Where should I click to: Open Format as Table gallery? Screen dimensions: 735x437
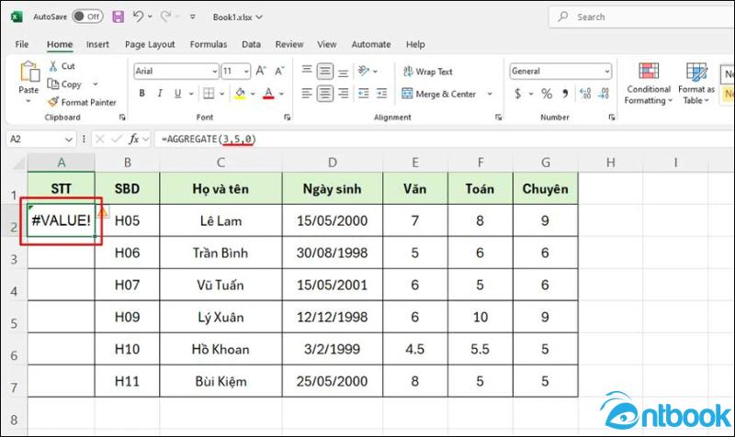696,84
